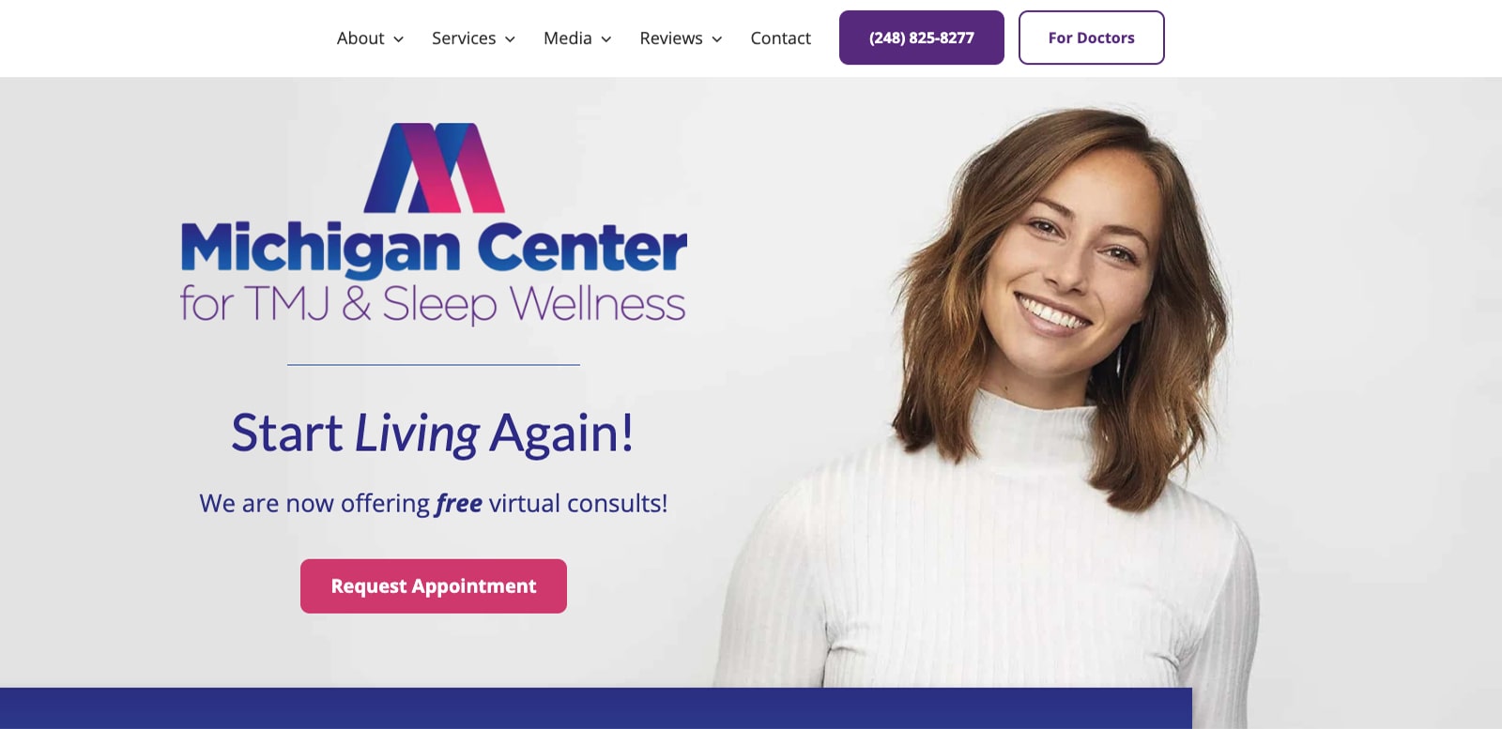Select the 'Start Living Again!' heading

tap(433, 433)
